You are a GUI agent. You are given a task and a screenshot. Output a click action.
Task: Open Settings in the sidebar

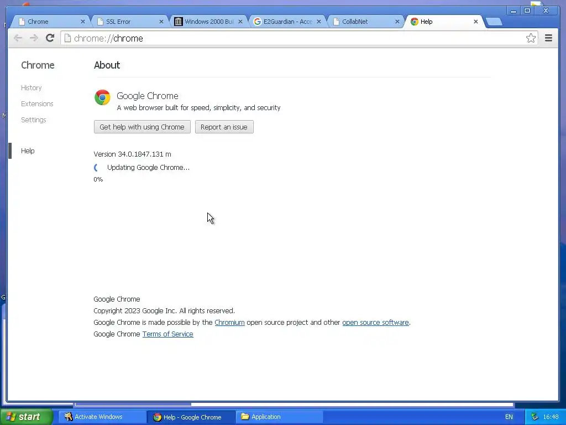point(34,120)
